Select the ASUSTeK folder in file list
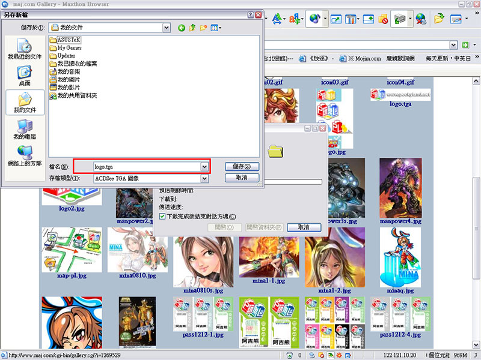This screenshot has height=360, width=481. [x=69, y=40]
